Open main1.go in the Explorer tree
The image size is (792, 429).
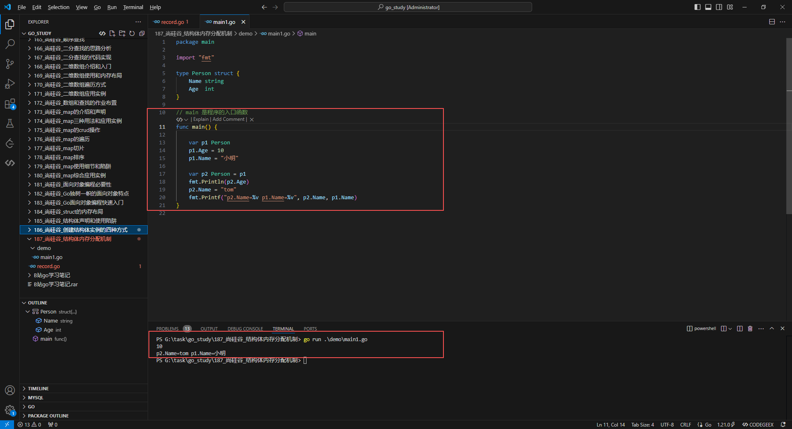(84, 257)
